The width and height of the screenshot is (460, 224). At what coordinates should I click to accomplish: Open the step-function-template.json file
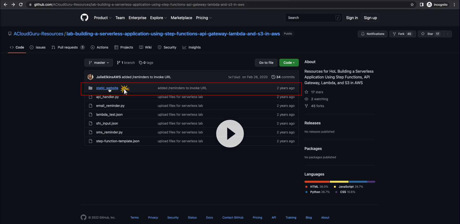coord(118,141)
